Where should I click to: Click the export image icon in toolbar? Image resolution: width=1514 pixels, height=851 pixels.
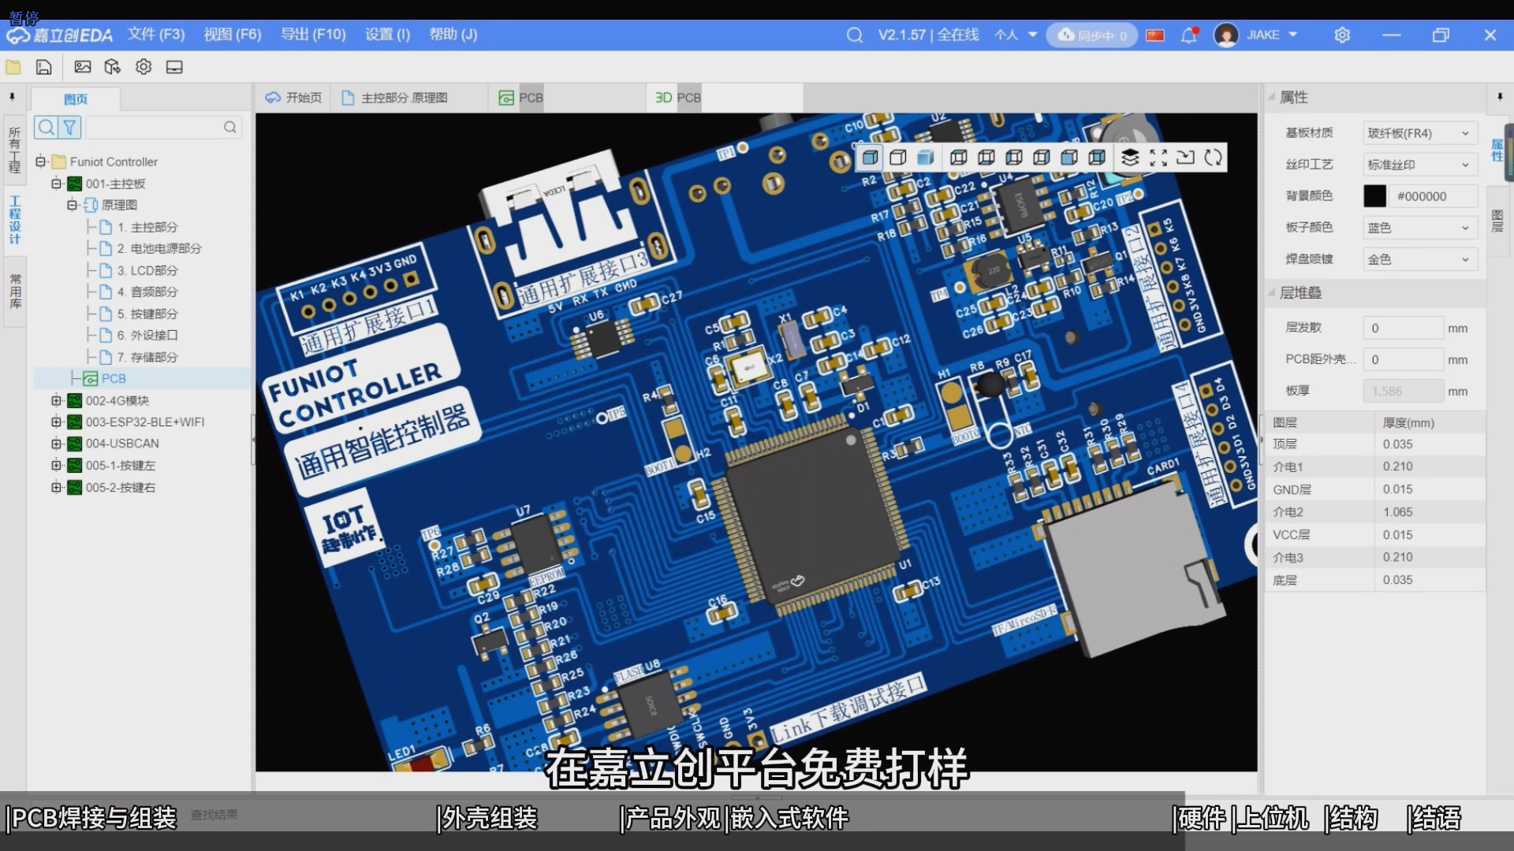[x=83, y=67]
